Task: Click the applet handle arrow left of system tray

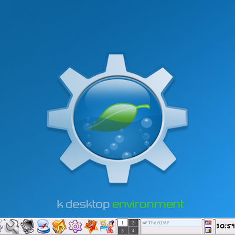Action: (x=203, y=220)
